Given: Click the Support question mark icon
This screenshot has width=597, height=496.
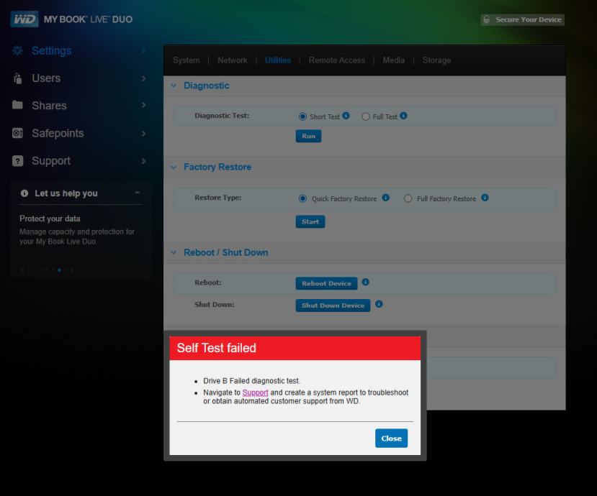Looking at the screenshot, I should click(17, 161).
